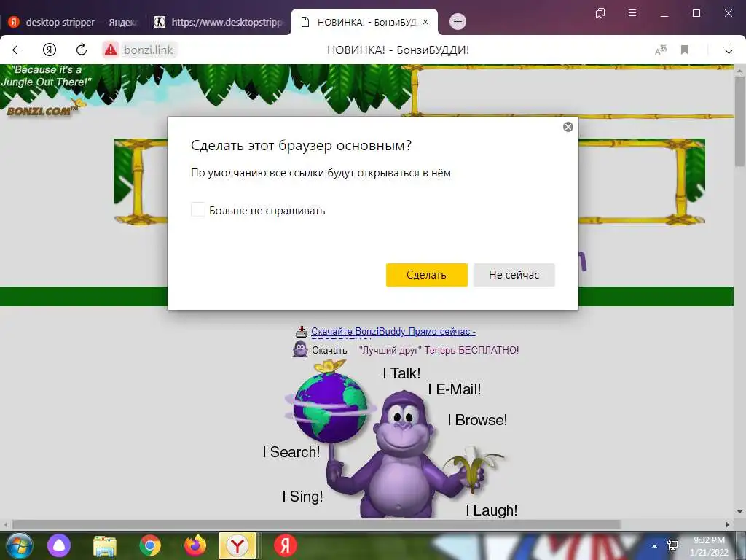Reload the page with refresh icon
Viewport: 746px width, 560px height.
click(x=82, y=50)
